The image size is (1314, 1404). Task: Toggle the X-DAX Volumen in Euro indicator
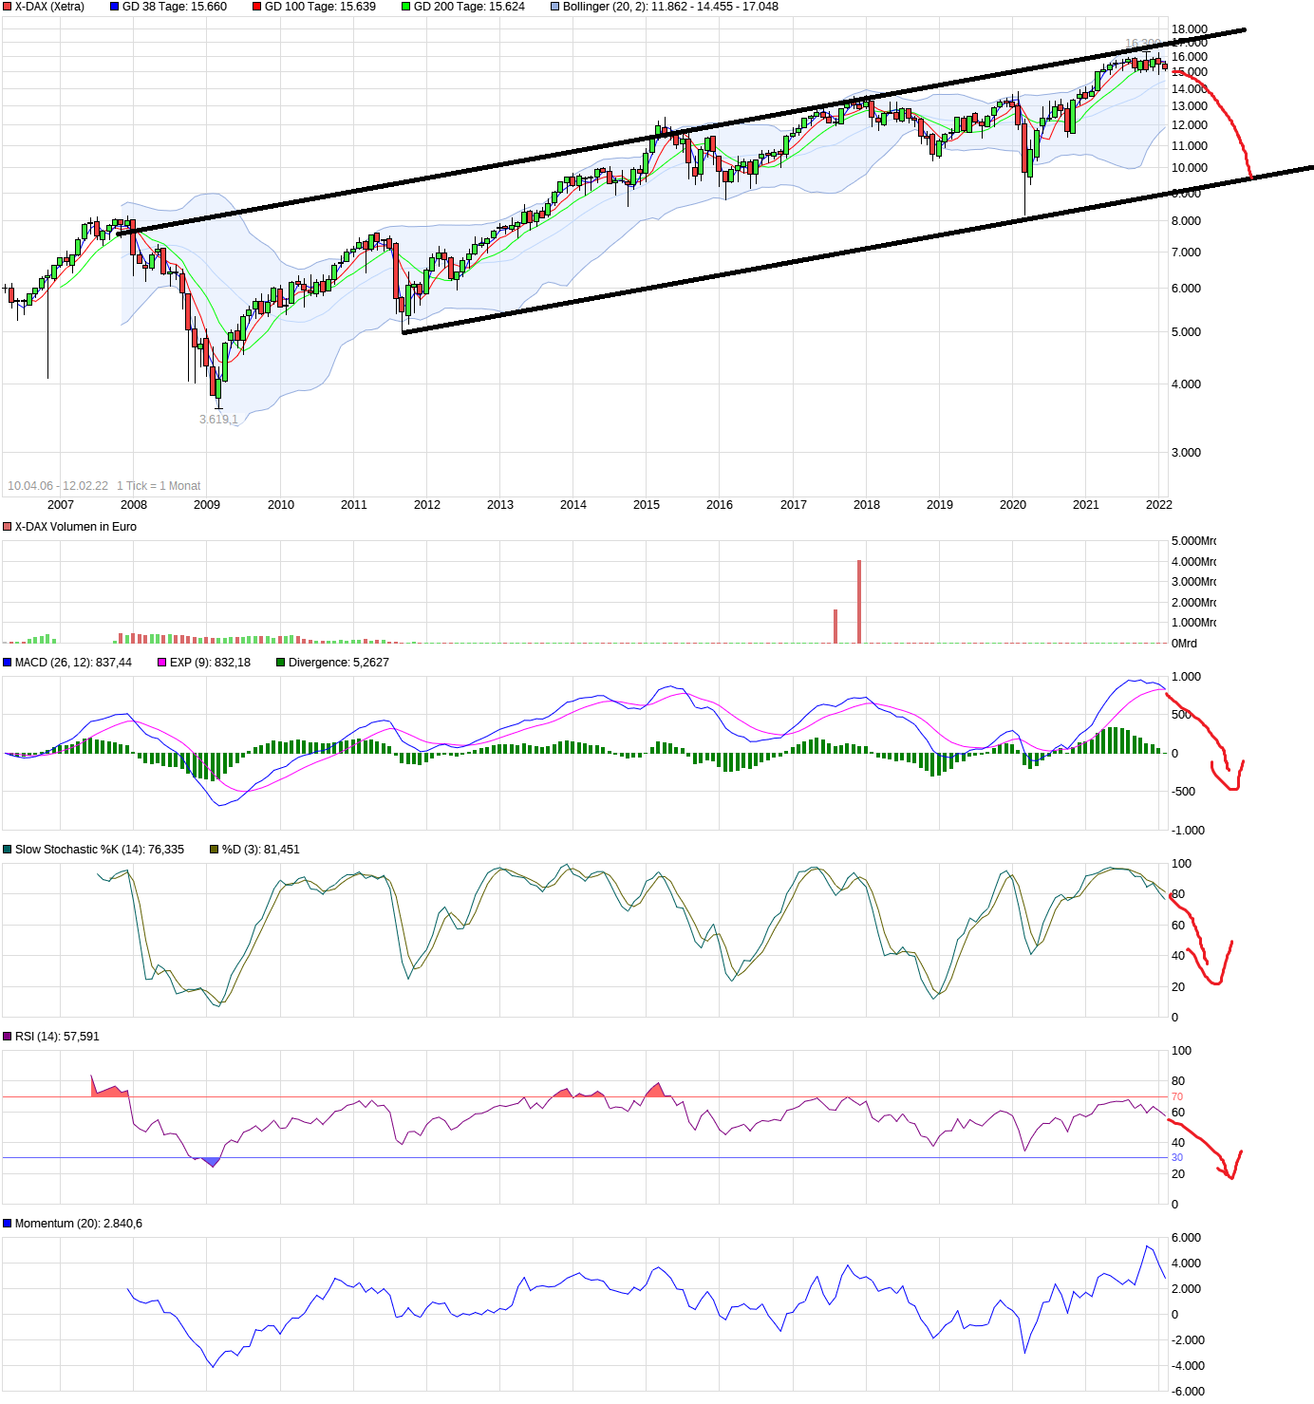tap(7, 525)
